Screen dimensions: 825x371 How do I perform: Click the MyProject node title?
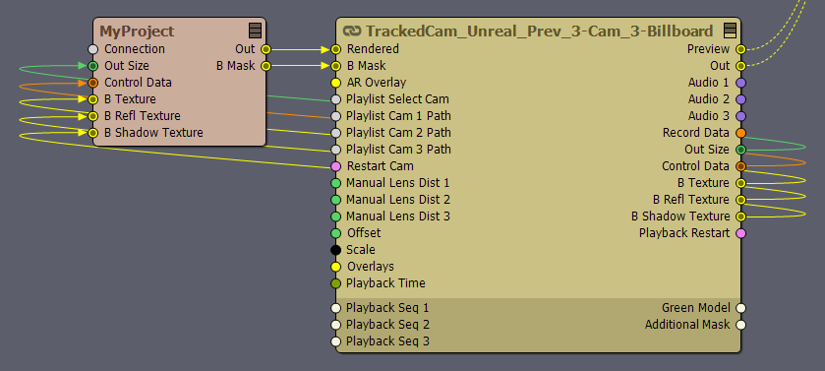pos(137,31)
